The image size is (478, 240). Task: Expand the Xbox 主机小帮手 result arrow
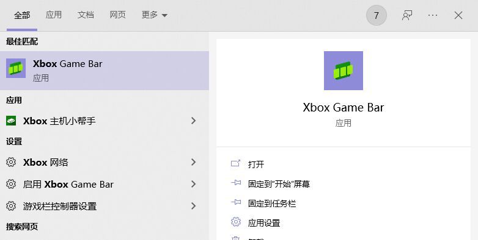(x=193, y=121)
